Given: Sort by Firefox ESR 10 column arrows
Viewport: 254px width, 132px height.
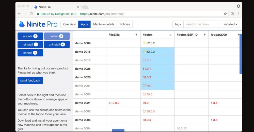Looking at the screenshot, I should tap(204, 35).
